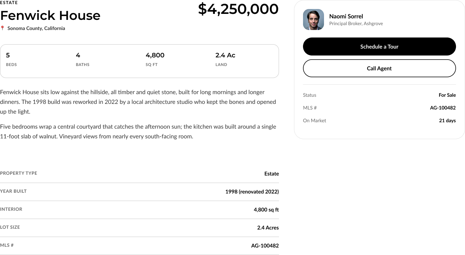Select the agent name Naomi Sorrel

pos(346,16)
